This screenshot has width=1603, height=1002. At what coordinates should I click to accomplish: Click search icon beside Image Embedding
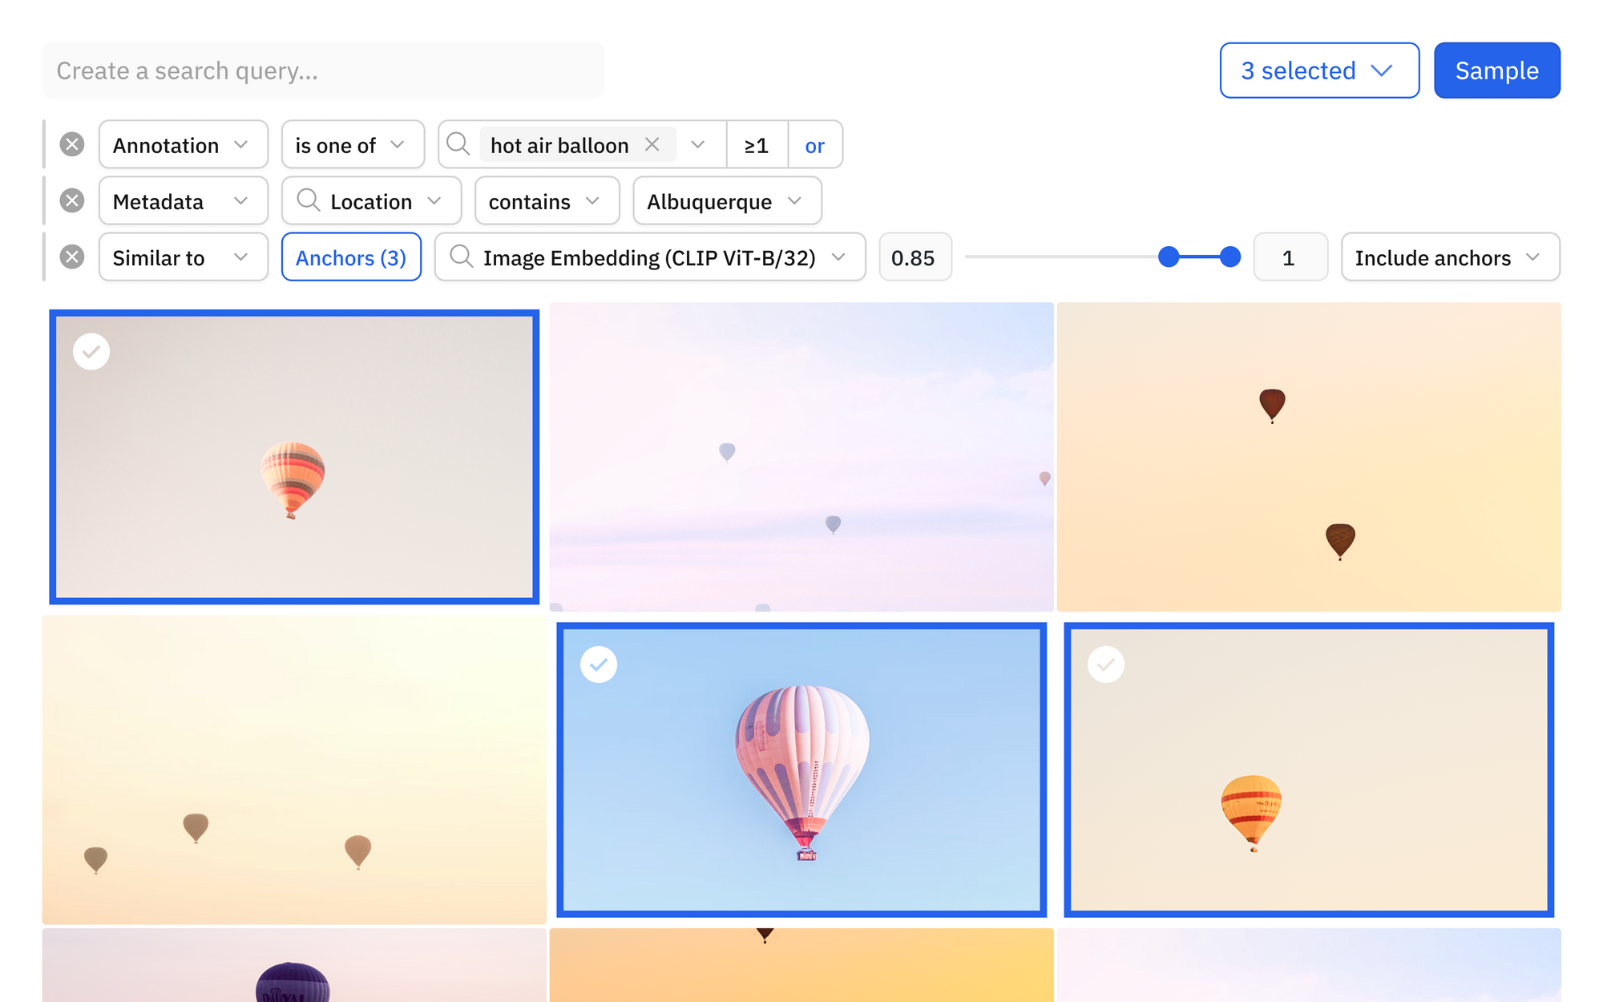click(x=461, y=257)
